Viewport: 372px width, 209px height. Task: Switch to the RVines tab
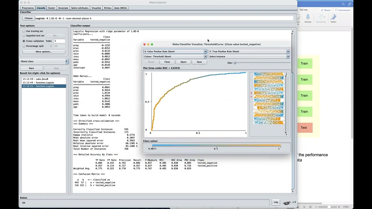[108, 8]
